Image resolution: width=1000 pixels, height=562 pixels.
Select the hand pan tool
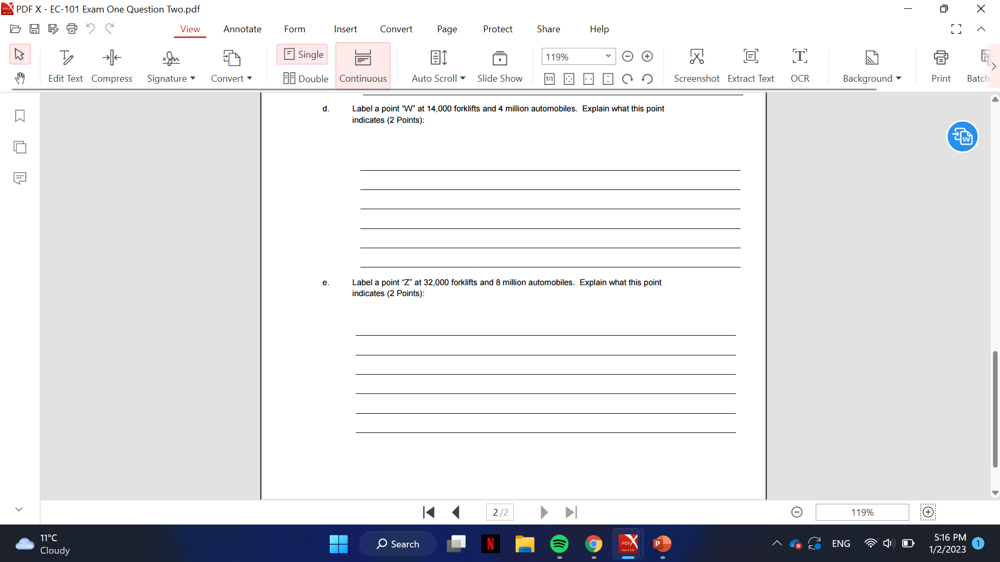point(20,78)
